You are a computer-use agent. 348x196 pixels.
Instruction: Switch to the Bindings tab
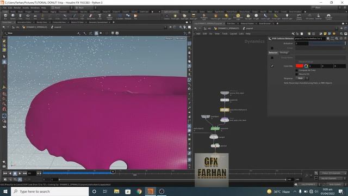(284, 53)
